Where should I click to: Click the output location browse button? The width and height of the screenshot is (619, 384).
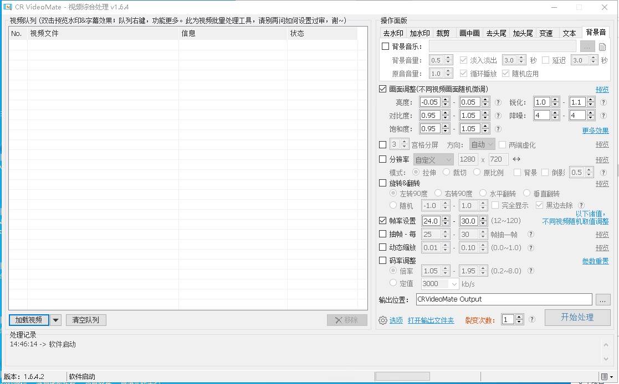click(x=602, y=300)
